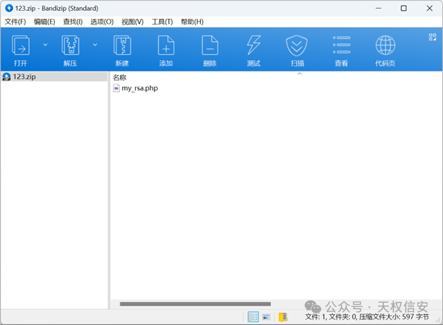Click the Bandizip app icon in the title bar
Image resolution: width=443 pixels, height=325 pixels.
9,8
